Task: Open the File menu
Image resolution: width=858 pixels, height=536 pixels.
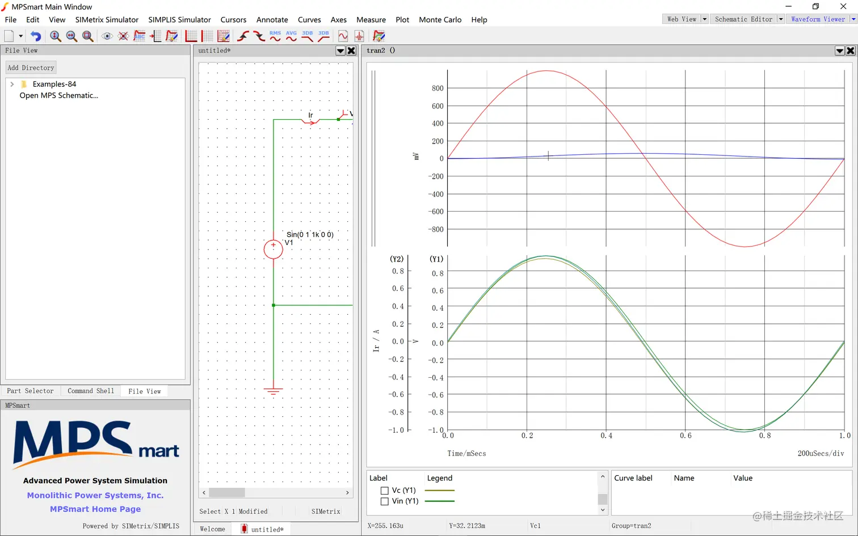Action: pos(11,20)
